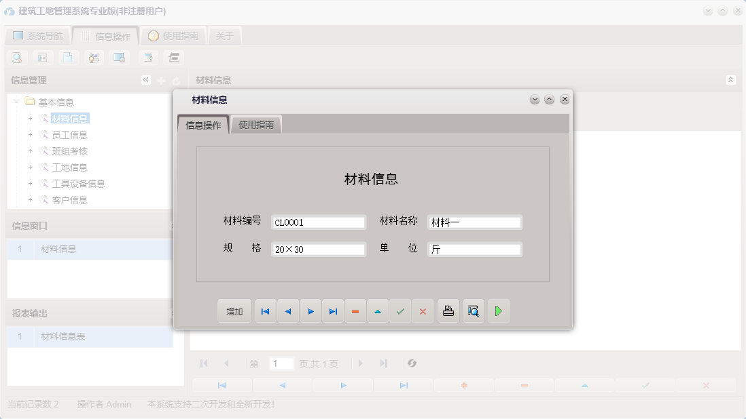The image size is (746, 419).
Task: Refresh the data grid with the refresh icon
Action: coord(412,363)
